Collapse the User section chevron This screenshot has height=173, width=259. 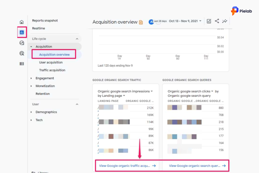[x=77, y=104]
